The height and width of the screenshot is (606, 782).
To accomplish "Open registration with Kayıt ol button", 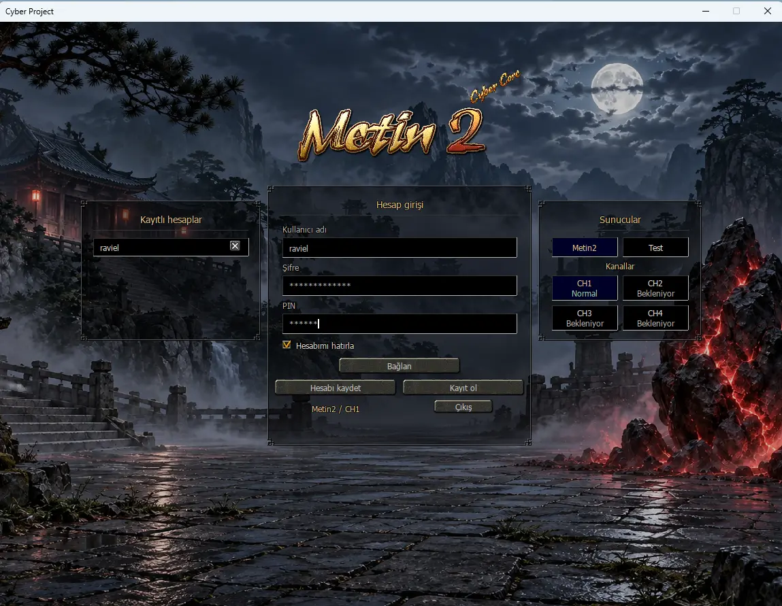I will coord(463,388).
